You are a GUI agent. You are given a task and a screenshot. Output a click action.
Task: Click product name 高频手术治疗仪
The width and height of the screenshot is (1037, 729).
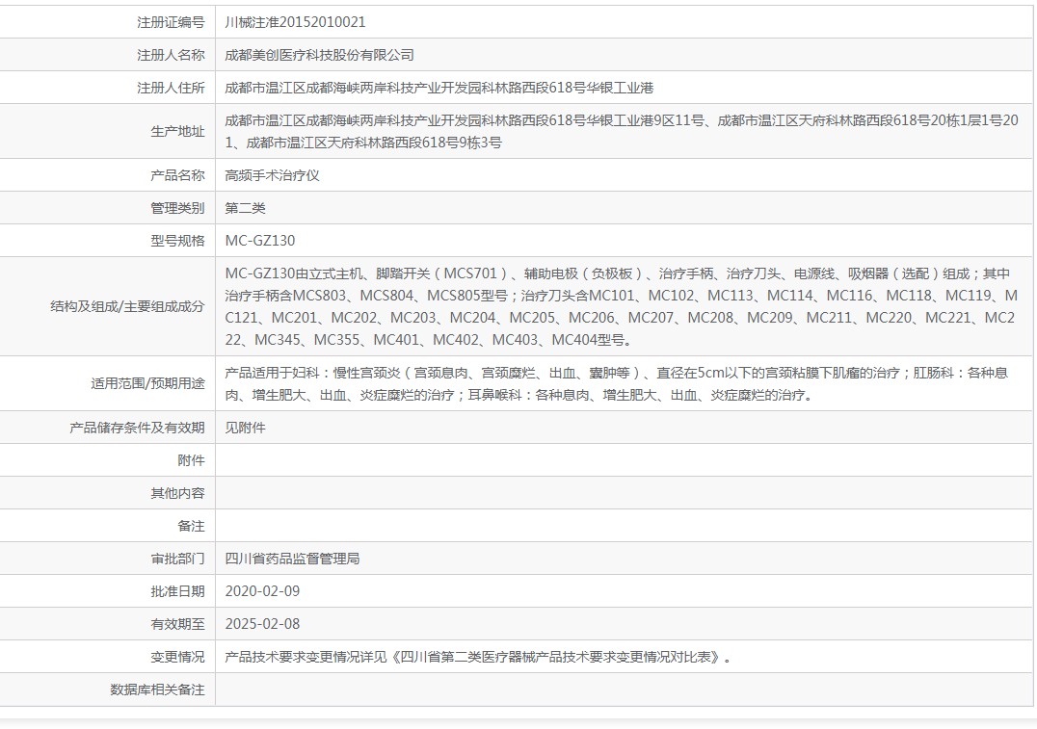coord(272,175)
